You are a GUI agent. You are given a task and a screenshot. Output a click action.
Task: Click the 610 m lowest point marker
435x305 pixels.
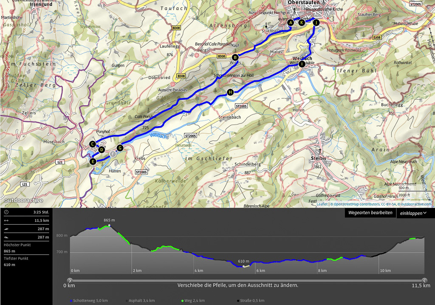(x=243, y=266)
